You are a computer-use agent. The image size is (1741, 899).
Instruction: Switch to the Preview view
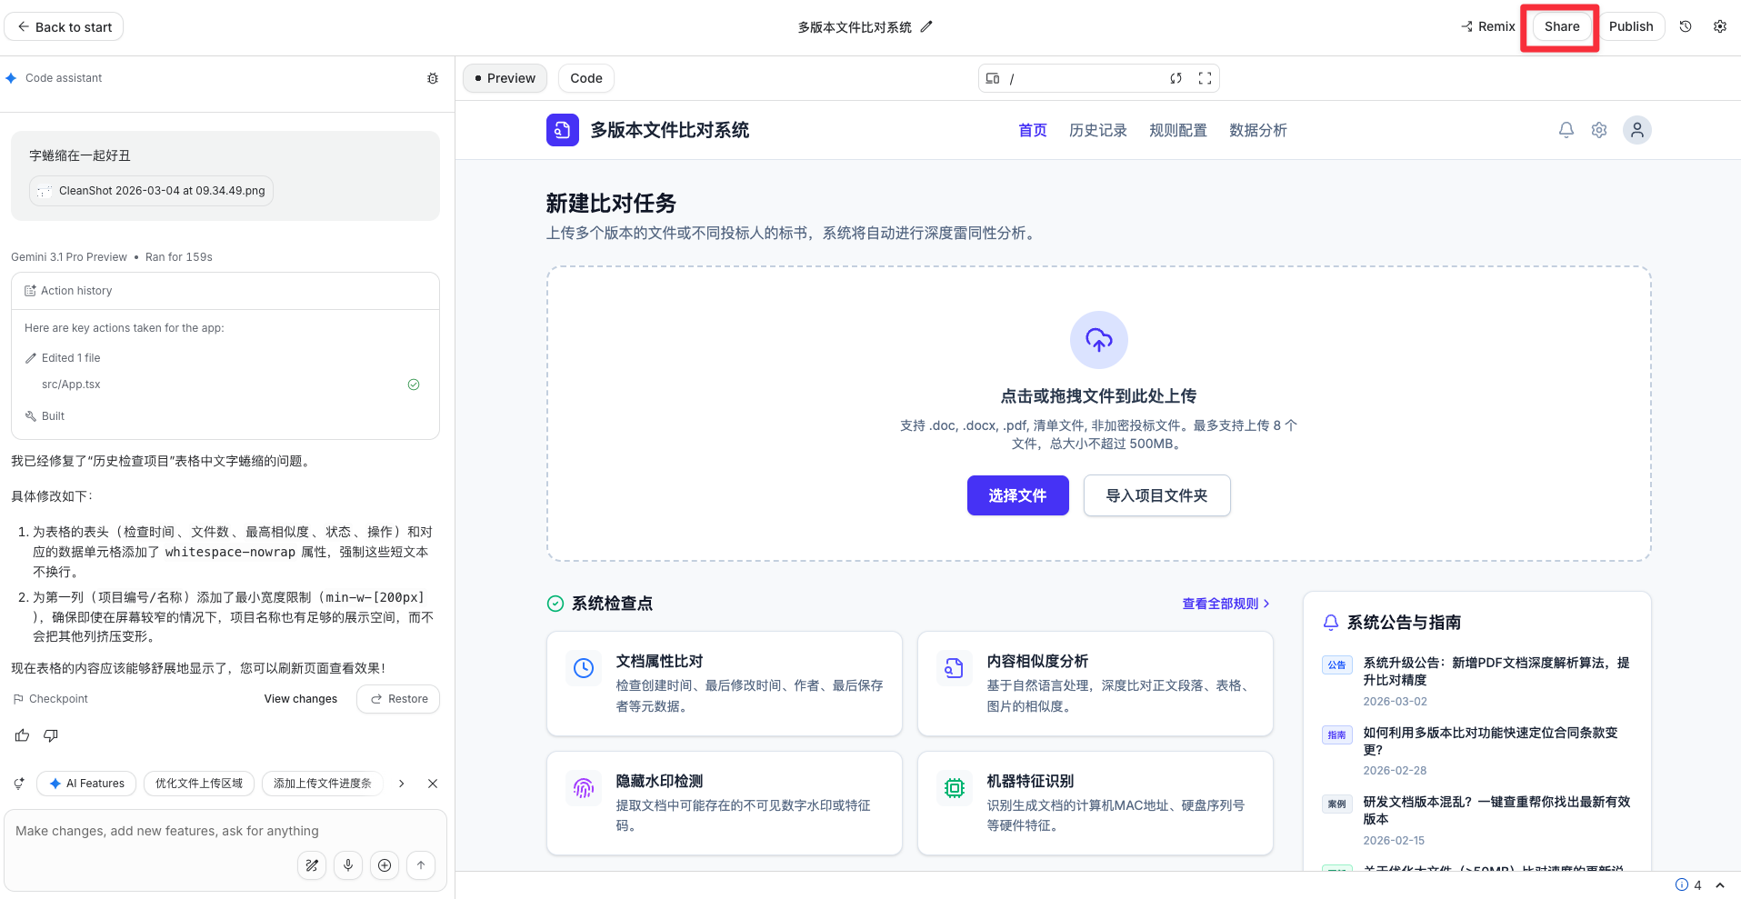coord(505,78)
